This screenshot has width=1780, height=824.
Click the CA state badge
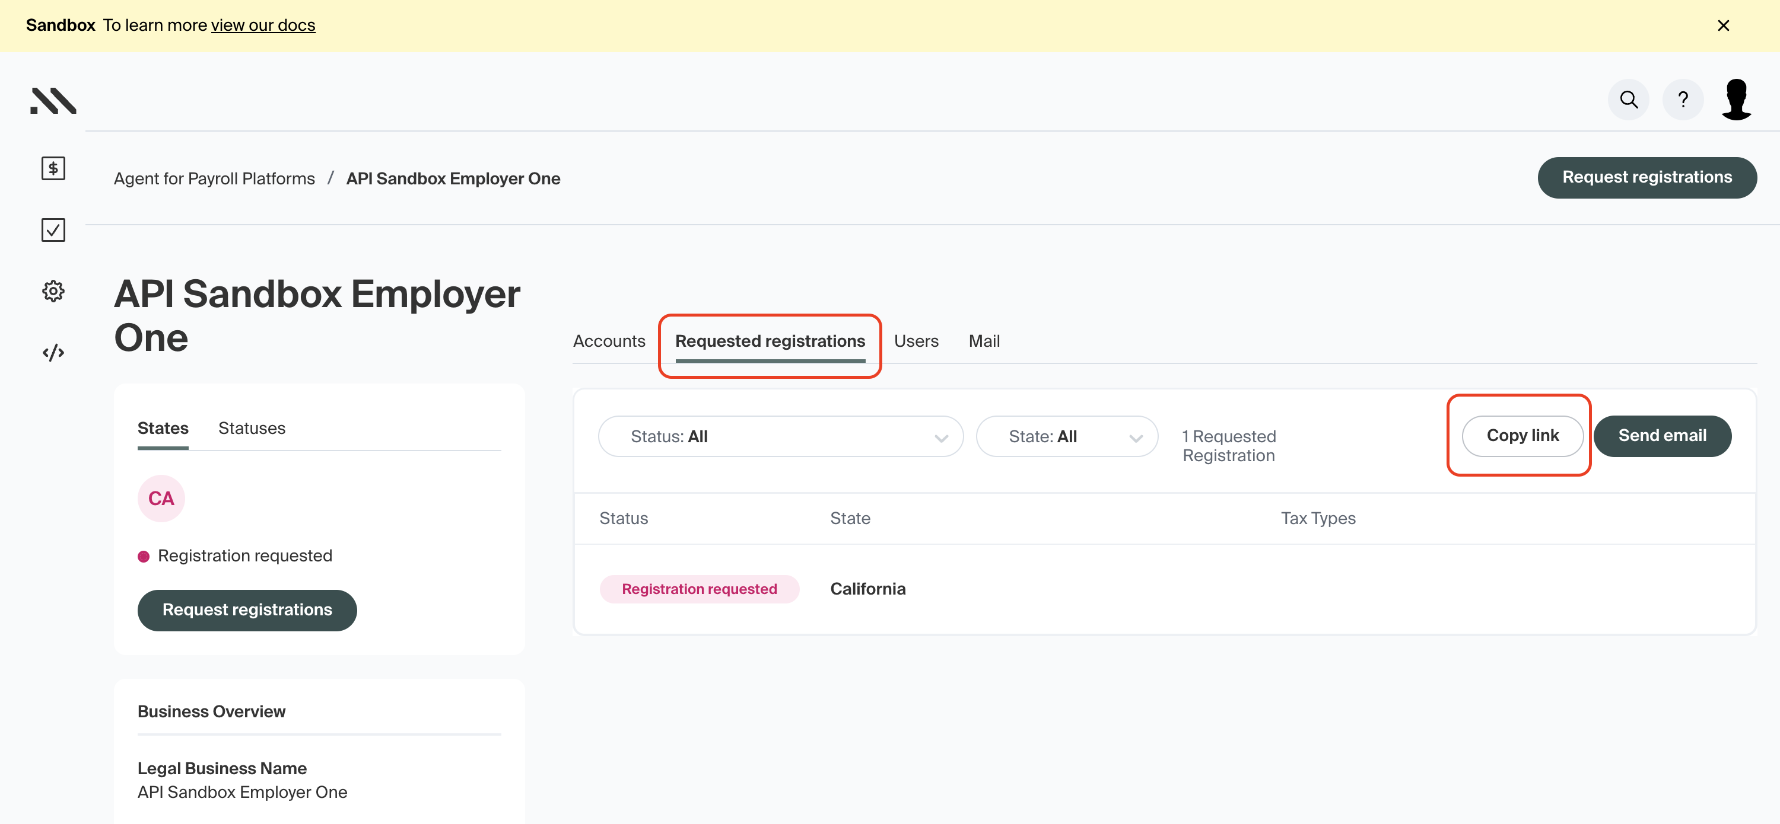[161, 499]
